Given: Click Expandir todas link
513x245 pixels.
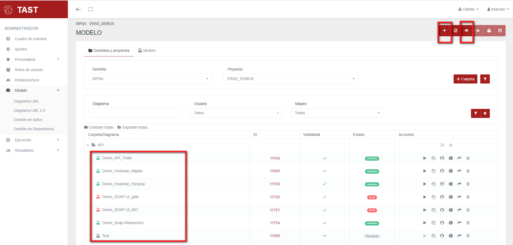Looking at the screenshot, I should 133,127.
